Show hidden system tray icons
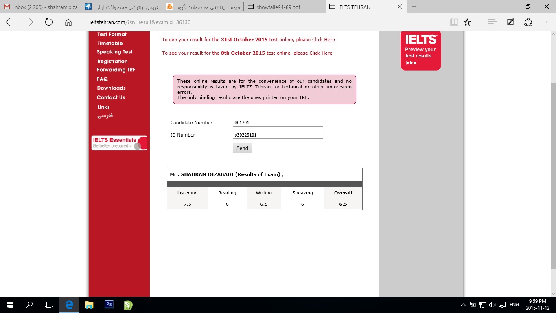Viewport: 556px width, 313px height. [x=463, y=305]
